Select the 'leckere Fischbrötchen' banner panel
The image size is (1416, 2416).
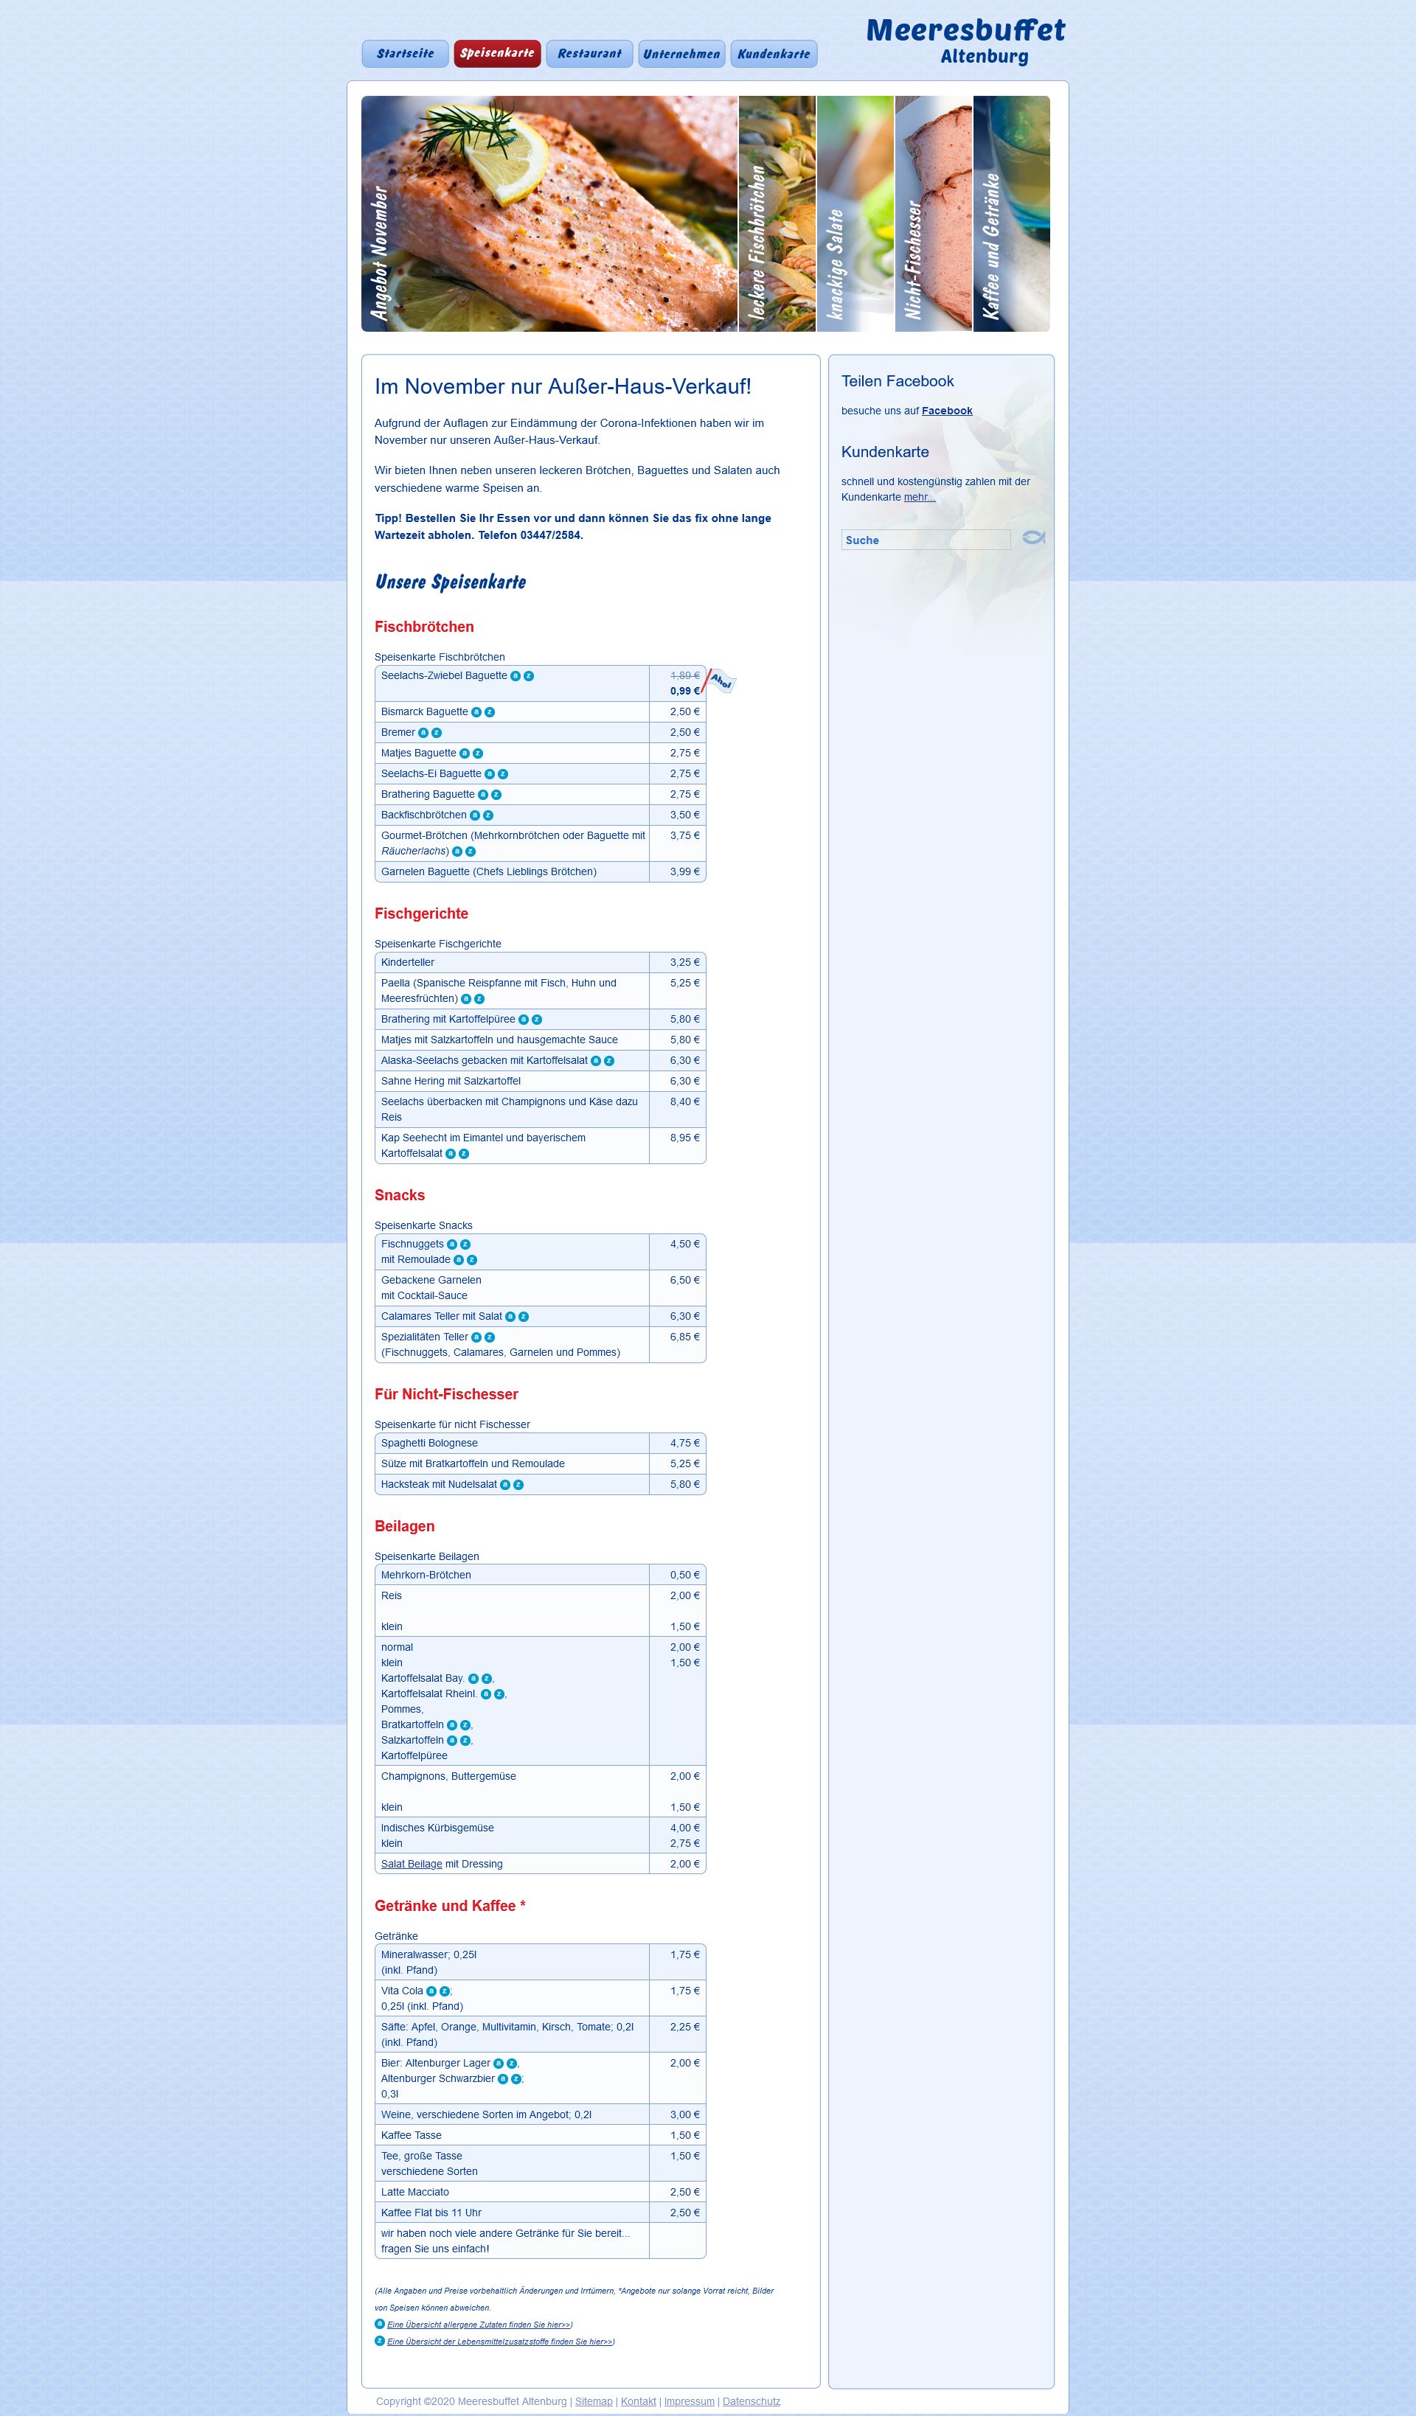coord(777,214)
